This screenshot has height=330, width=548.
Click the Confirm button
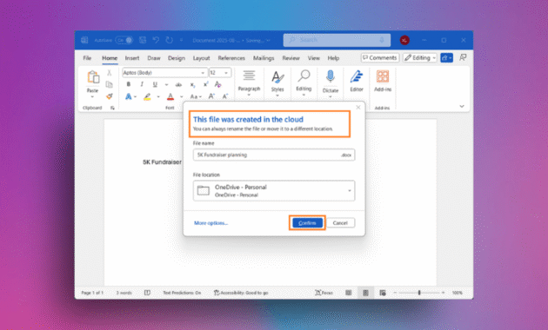click(x=308, y=223)
